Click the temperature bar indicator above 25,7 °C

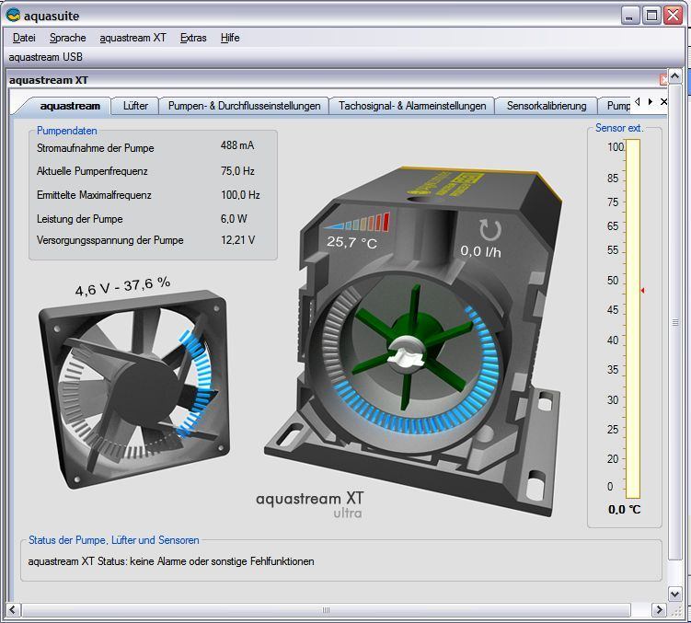359,223
